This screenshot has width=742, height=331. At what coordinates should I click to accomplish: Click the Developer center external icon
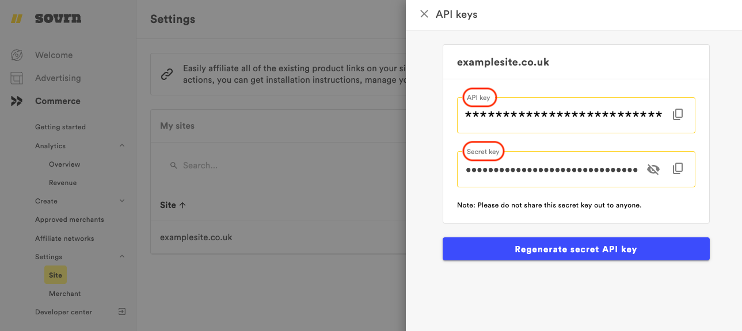tap(122, 311)
